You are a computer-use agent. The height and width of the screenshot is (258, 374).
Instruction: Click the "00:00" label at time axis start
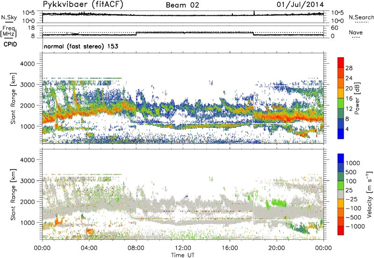(x=42, y=248)
